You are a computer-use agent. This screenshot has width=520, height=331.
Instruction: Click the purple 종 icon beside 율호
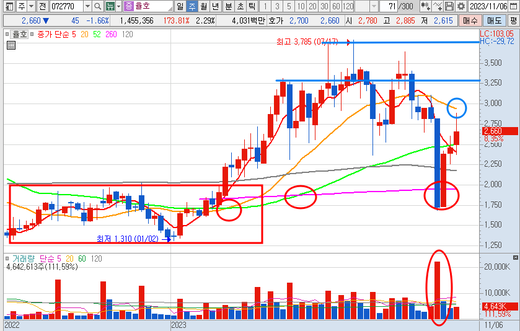pos(128,6)
